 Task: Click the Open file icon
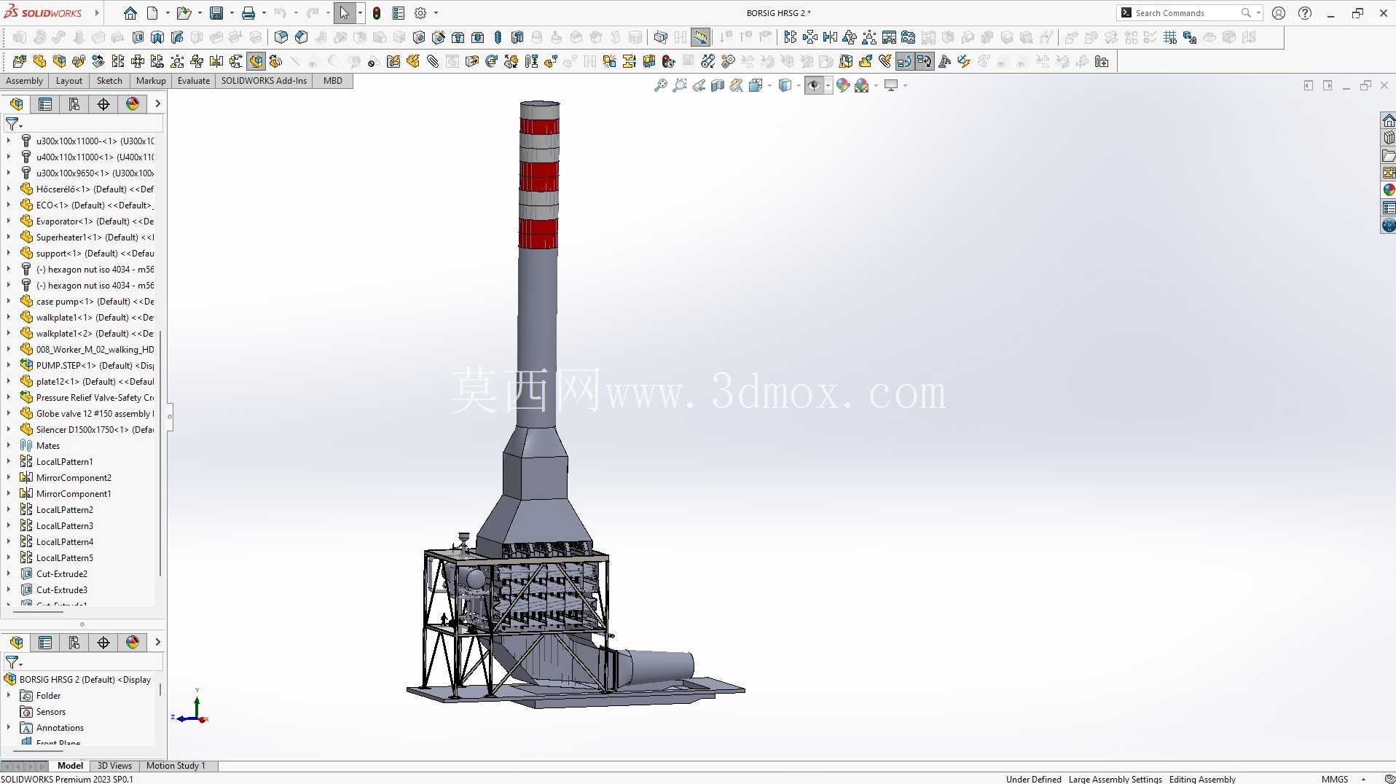(184, 13)
